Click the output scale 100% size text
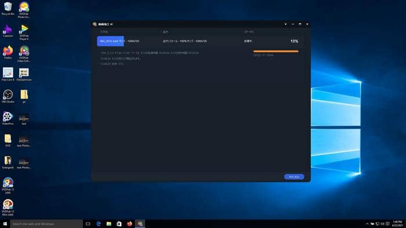The image size is (406, 228). 185,41
